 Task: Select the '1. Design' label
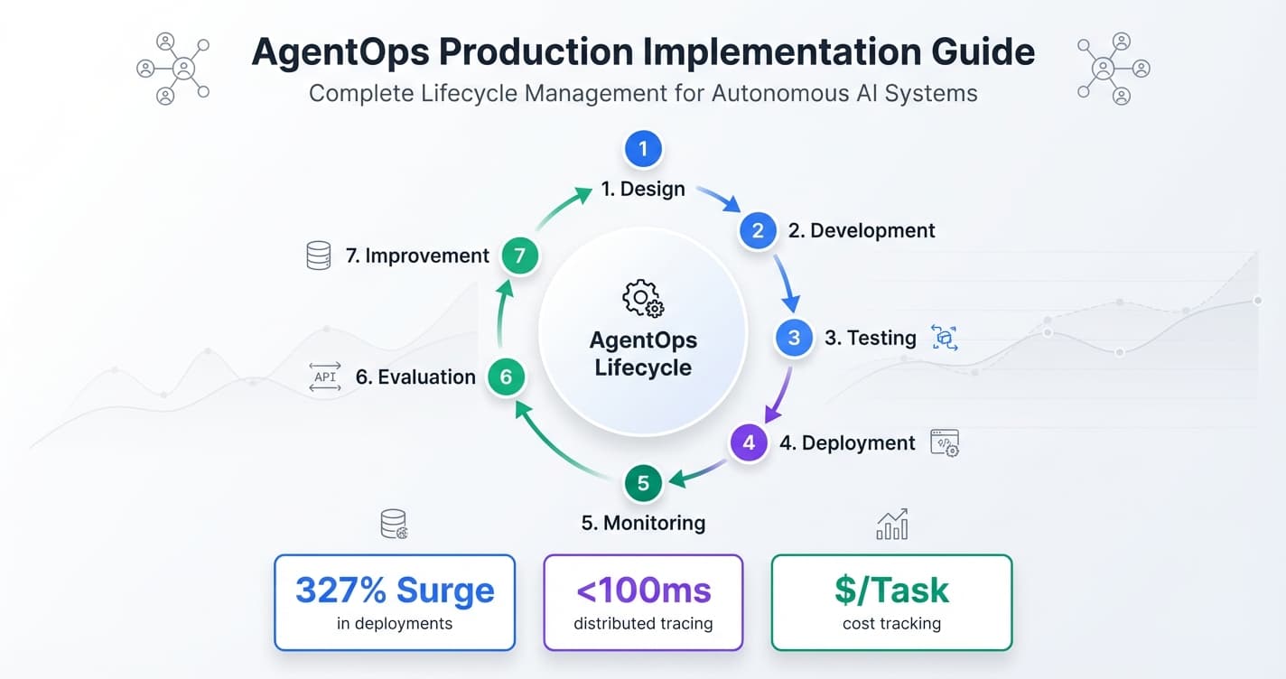click(x=643, y=189)
